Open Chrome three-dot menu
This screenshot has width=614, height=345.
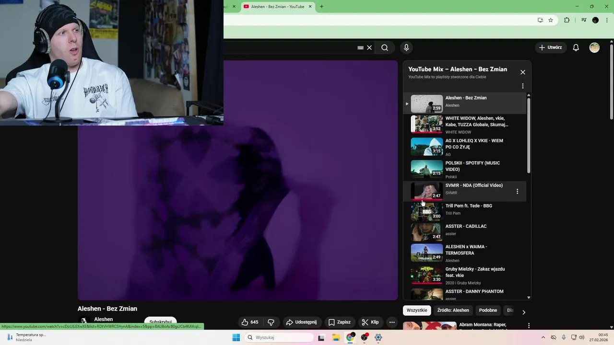tap(607, 20)
